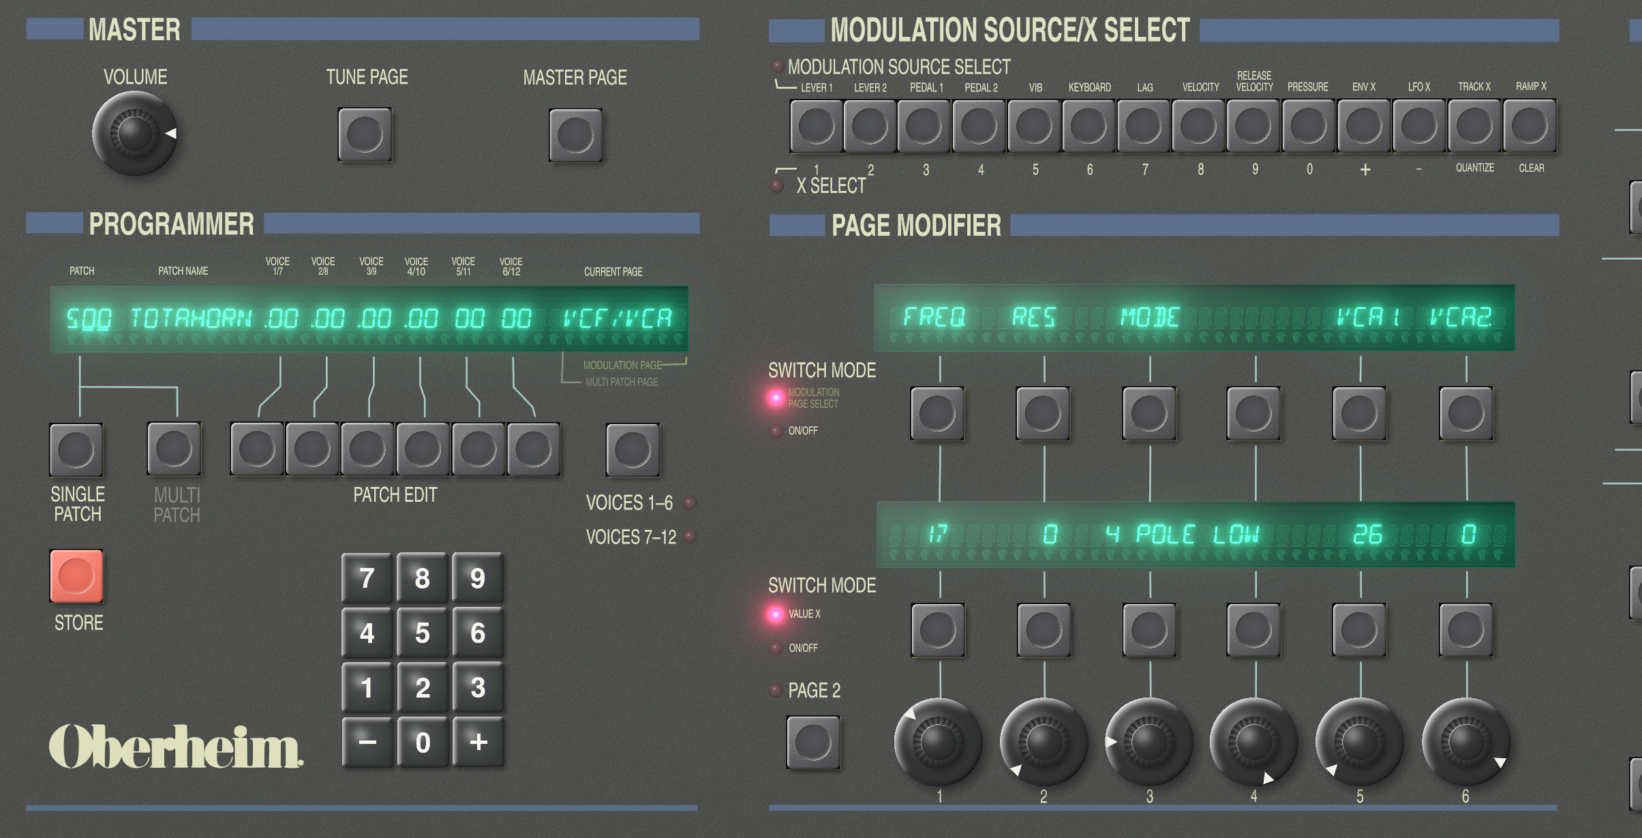
Task: Click the Voices 1-6 / 7-12 toggle button
Action: tap(633, 450)
